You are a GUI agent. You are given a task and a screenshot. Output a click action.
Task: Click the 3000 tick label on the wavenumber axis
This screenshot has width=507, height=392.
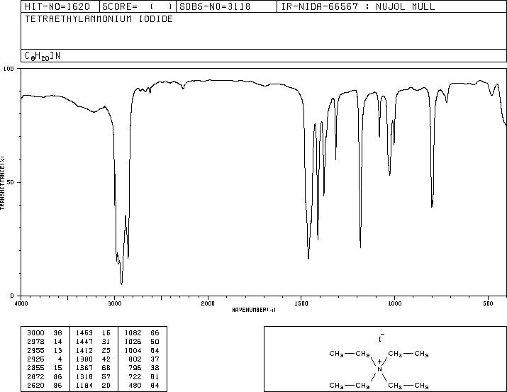pyautogui.click(x=114, y=303)
